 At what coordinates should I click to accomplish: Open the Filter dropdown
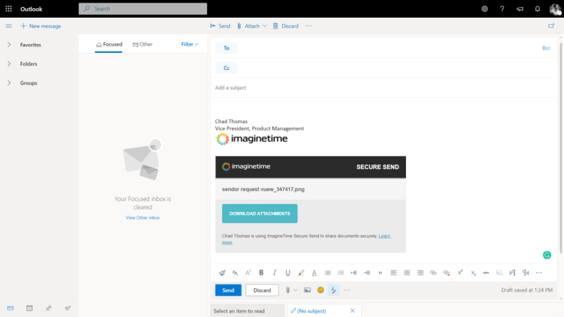click(x=190, y=44)
